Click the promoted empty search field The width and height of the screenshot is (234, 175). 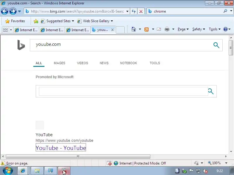pyautogui.click(x=123, y=91)
